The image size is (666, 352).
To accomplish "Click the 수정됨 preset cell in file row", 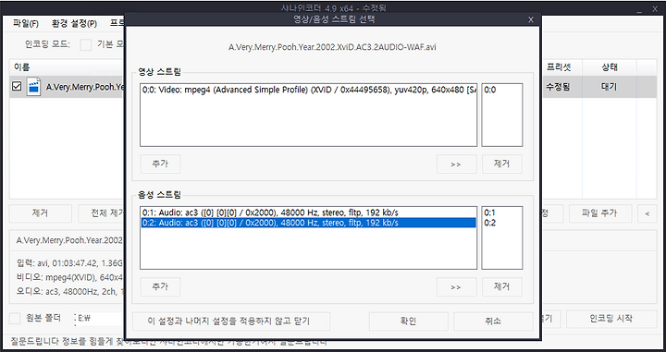I will pyautogui.click(x=559, y=87).
